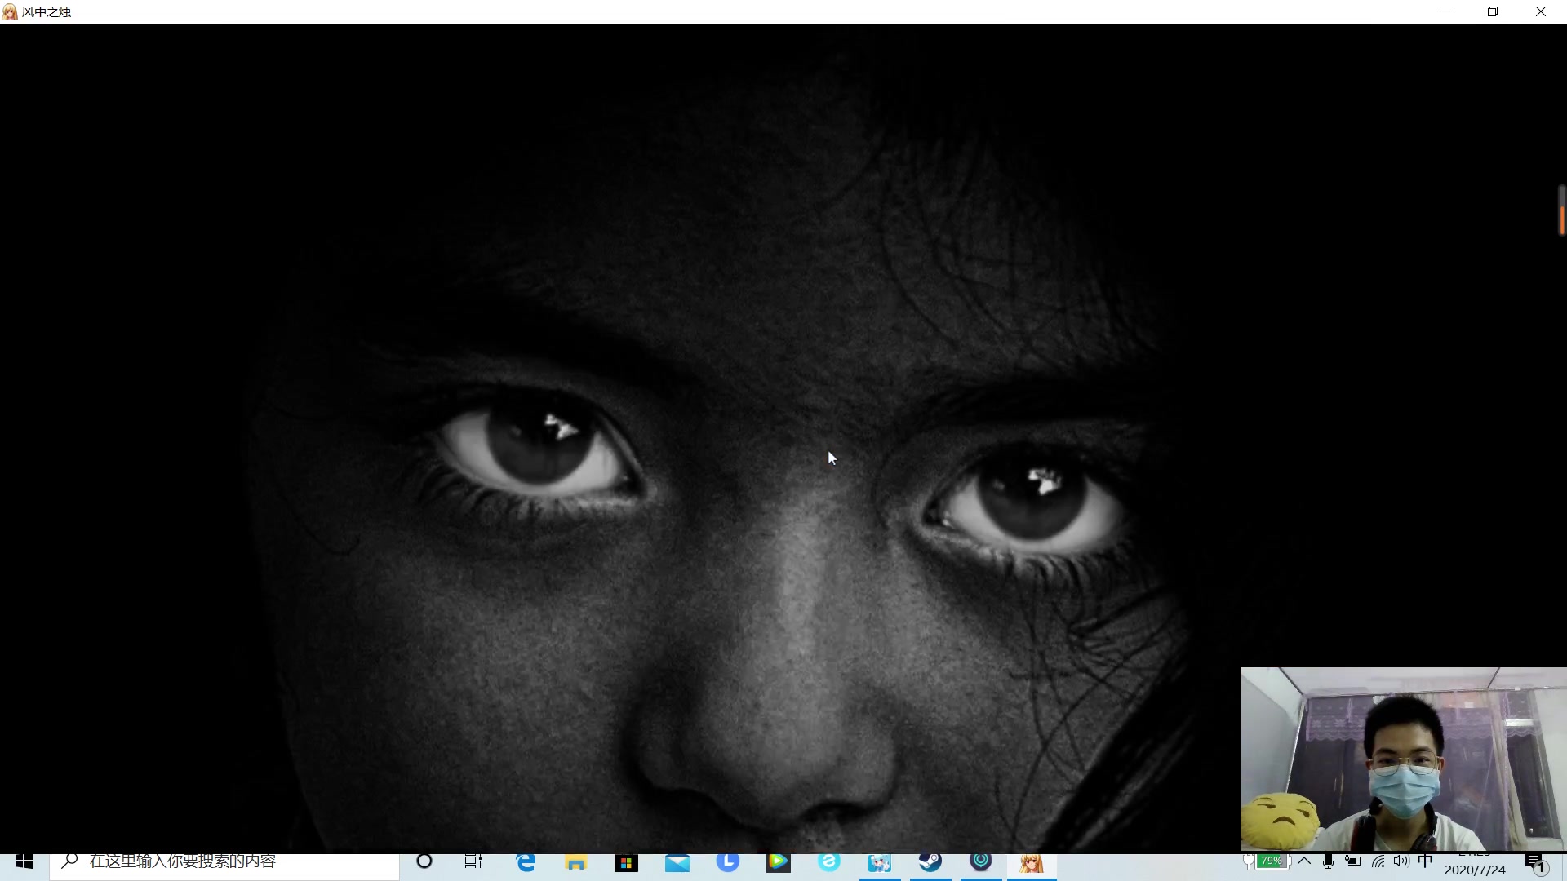The width and height of the screenshot is (1567, 881).
Task: Restore down the 风中之烛 window
Action: [1493, 11]
